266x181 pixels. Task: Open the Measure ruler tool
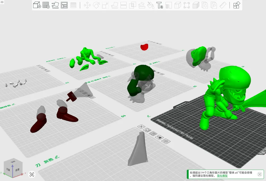click(223, 5)
